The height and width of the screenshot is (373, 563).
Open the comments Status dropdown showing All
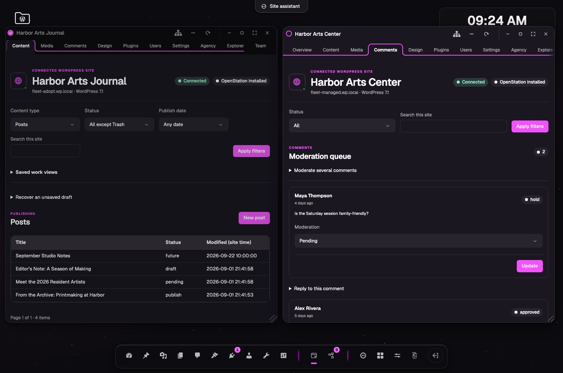(x=342, y=126)
